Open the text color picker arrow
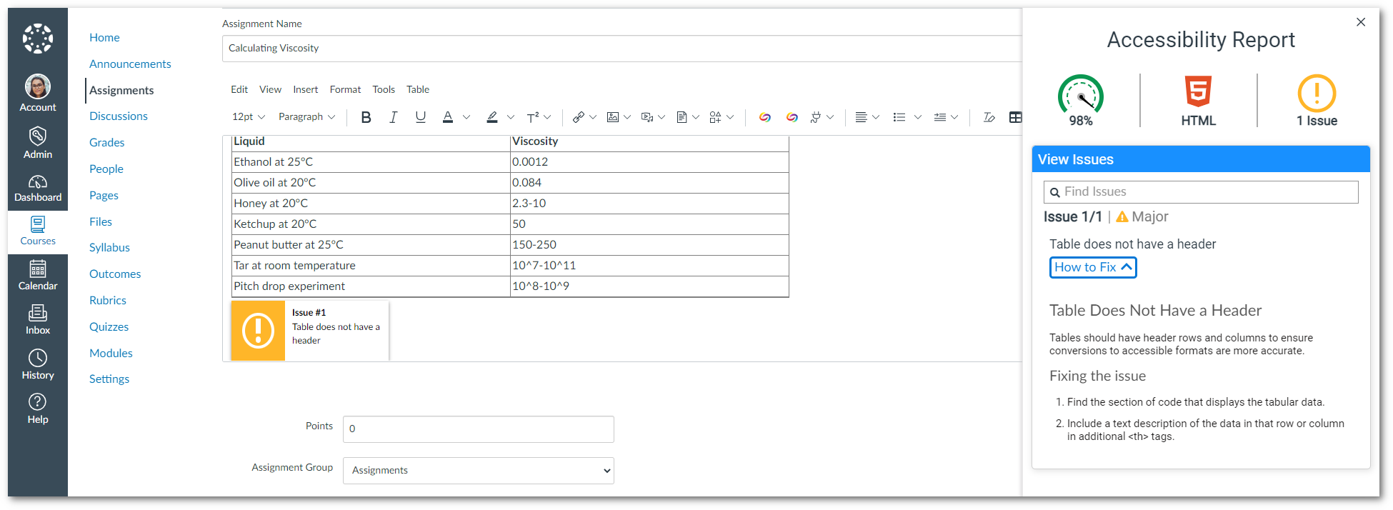Image resolution: width=1393 pixels, height=510 pixels. pos(466,117)
